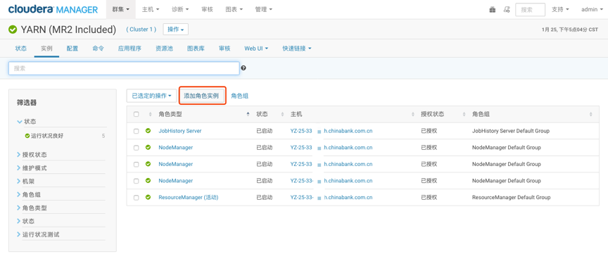Click the 已授权 cell for JobHistory Server
The width and height of the screenshot is (608, 259).
click(429, 131)
